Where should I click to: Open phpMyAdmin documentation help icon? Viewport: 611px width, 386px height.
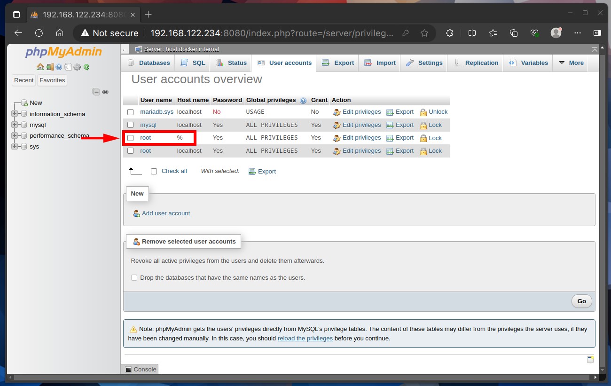tap(59, 67)
